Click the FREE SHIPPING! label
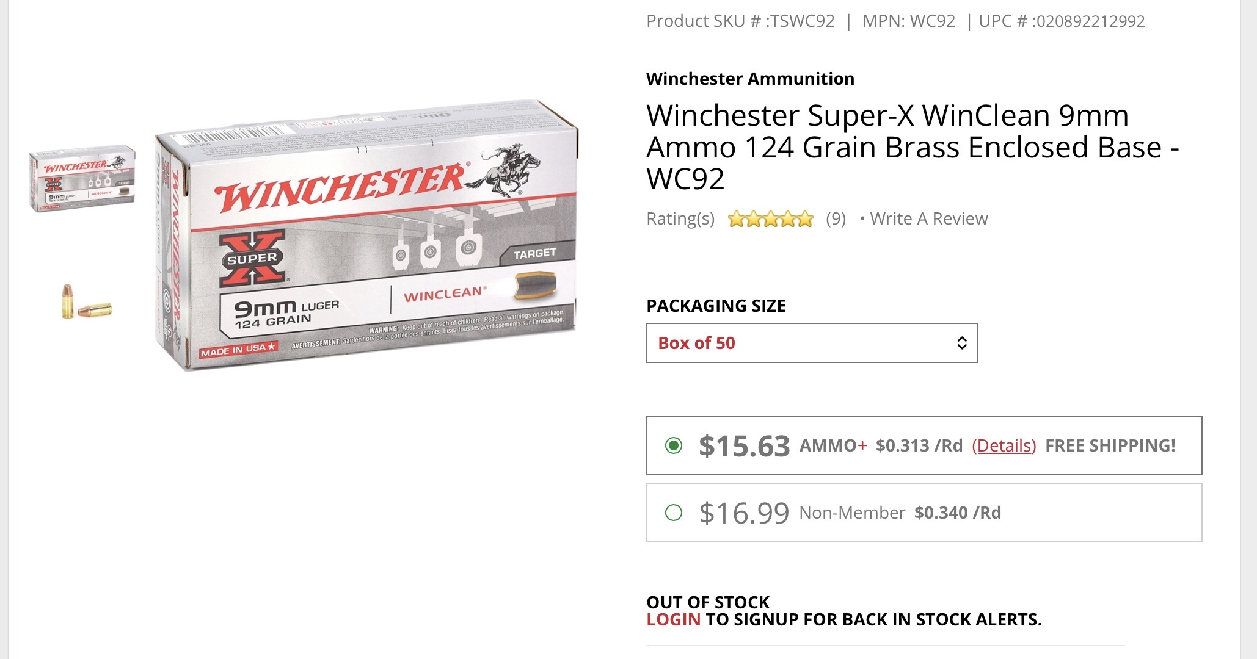The height and width of the screenshot is (659, 1257). coord(1110,445)
